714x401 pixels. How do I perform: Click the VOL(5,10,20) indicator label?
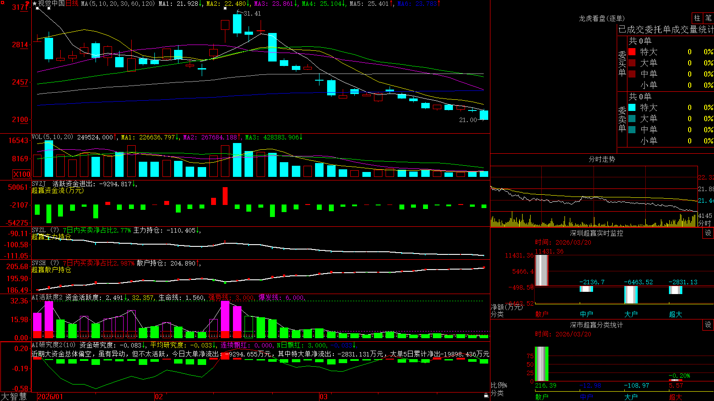click(53, 137)
